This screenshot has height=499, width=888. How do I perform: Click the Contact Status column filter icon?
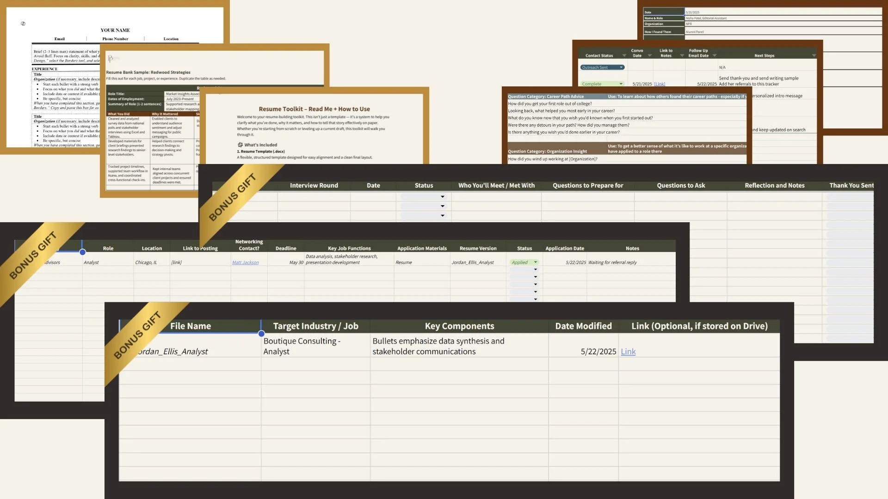[x=624, y=56]
